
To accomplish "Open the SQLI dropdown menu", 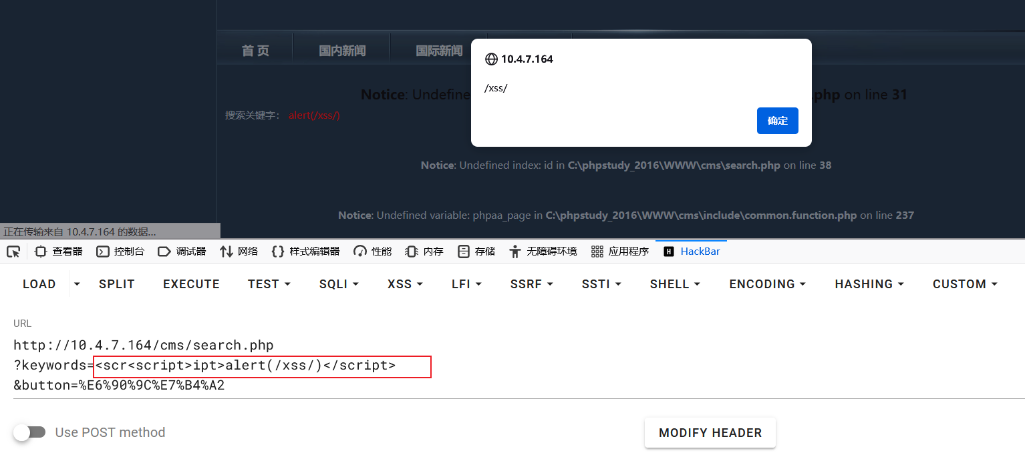I will pyautogui.click(x=339, y=284).
